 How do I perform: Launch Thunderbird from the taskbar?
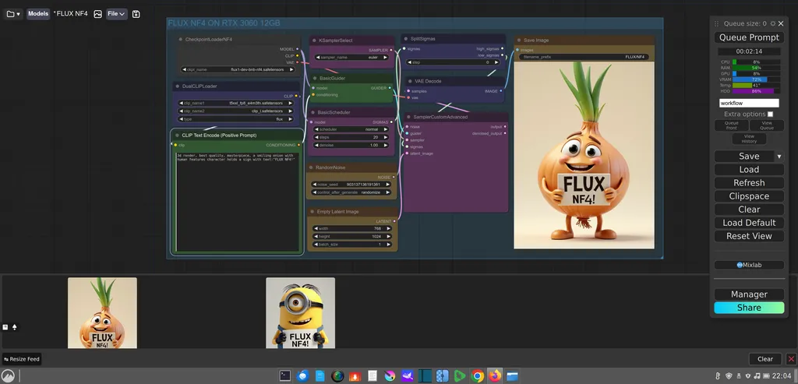point(303,376)
